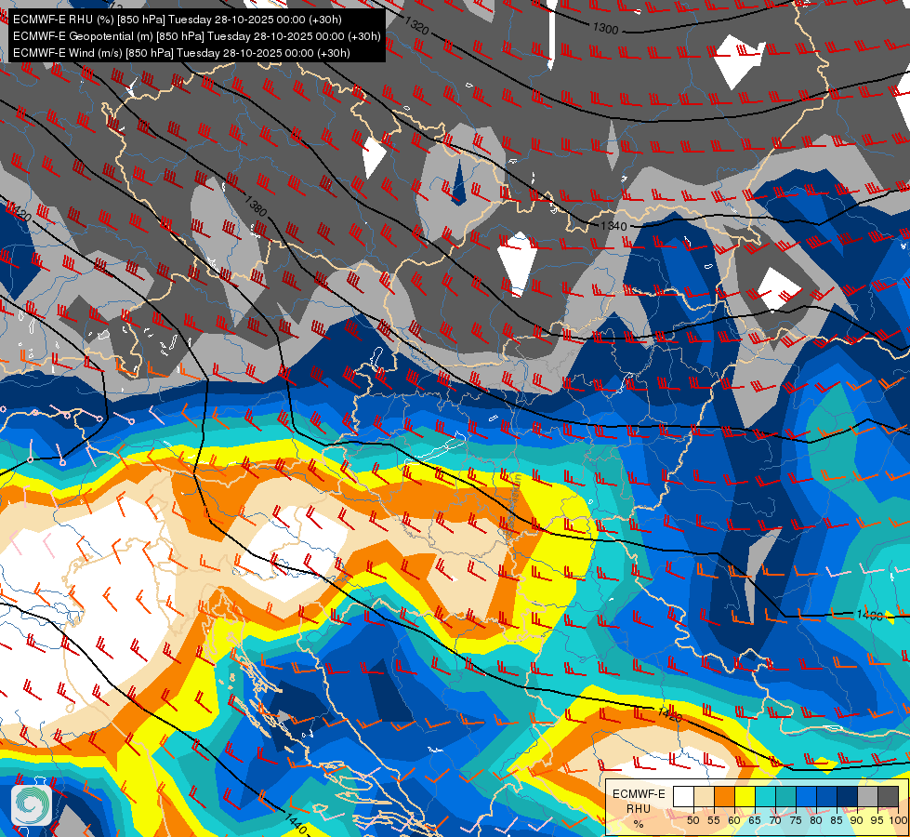Click the 1340 geopotential contour label

coord(613,226)
